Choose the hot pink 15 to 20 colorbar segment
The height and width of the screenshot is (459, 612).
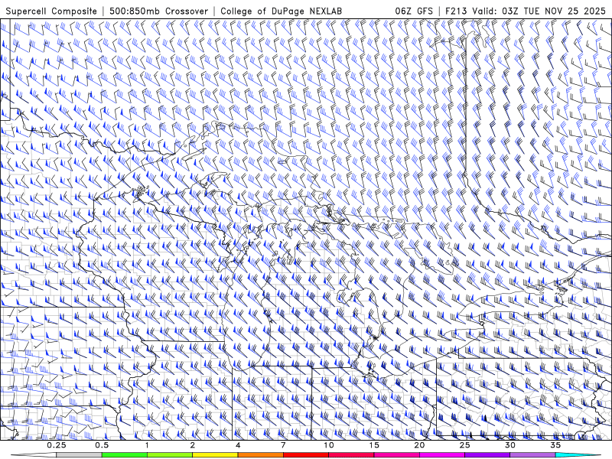[396, 455]
